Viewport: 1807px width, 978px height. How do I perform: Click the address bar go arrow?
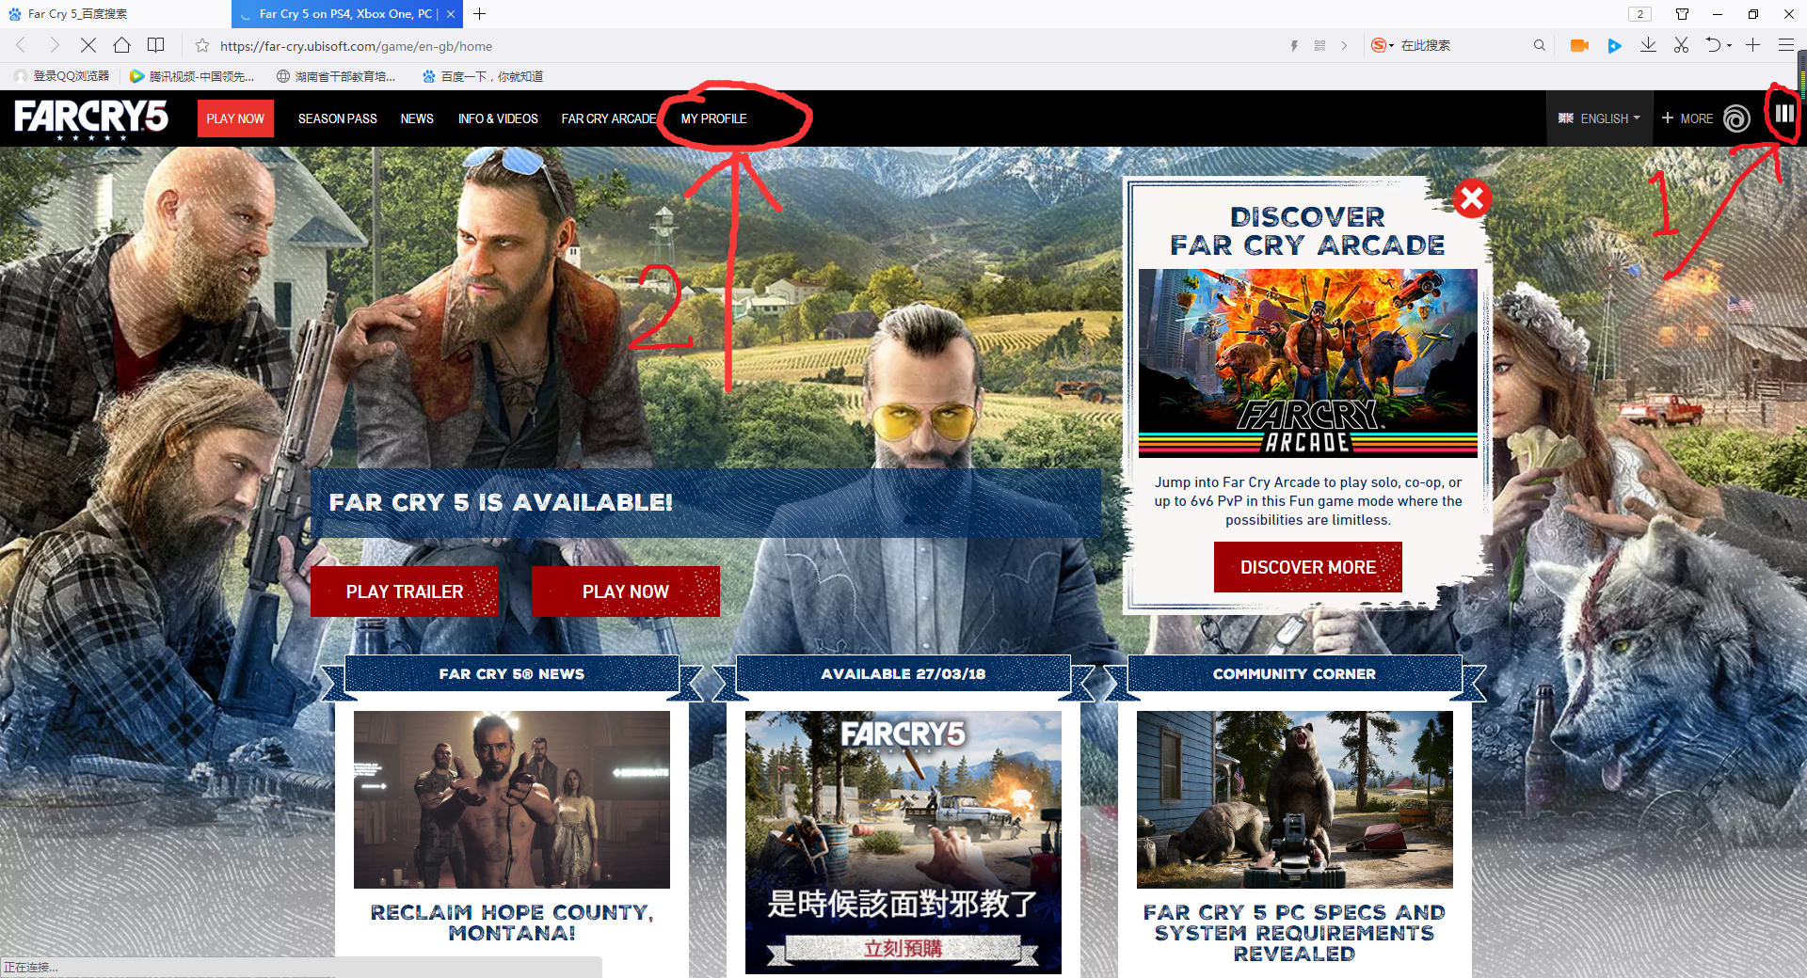pyautogui.click(x=1344, y=45)
